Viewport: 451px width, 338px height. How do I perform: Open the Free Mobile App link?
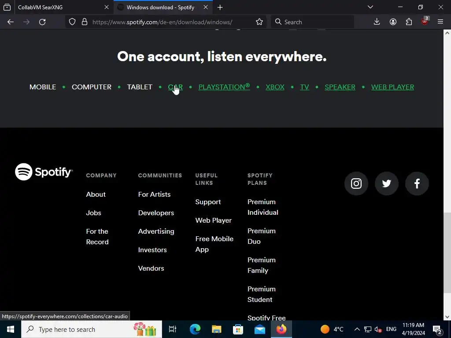click(x=214, y=244)
